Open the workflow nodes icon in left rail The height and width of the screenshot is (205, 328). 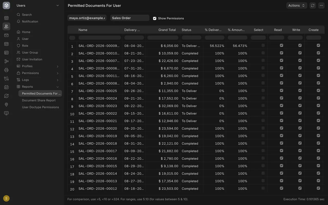[x=6, y=61]
